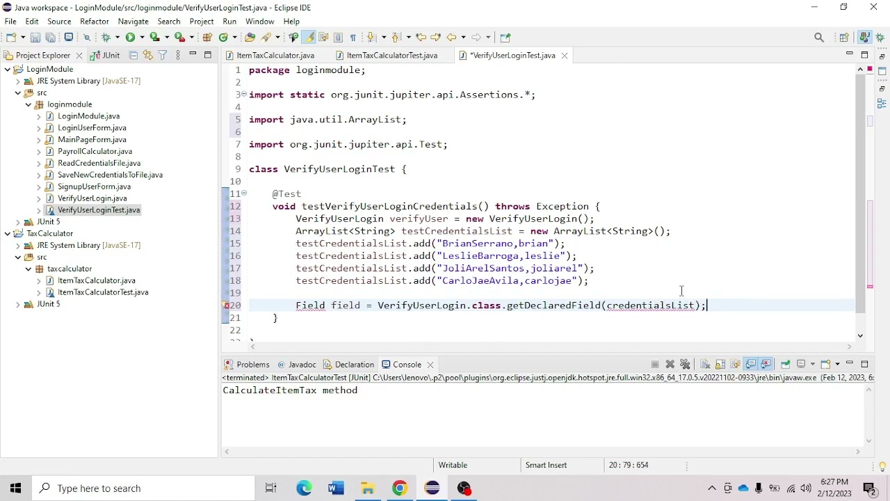Select VerifyUserLogin.java in Project Explorer
This screenshot has width=890, height=501.
tap(92, 198)
